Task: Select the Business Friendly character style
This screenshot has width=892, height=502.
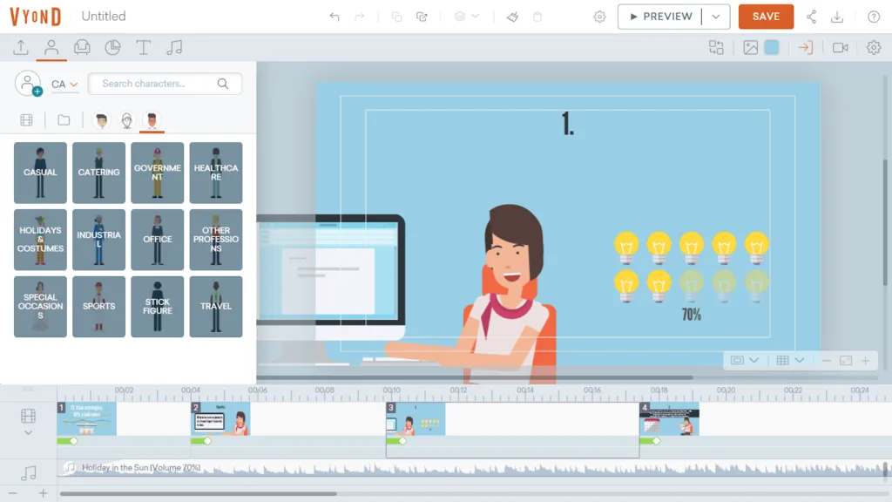Action: 101,120
